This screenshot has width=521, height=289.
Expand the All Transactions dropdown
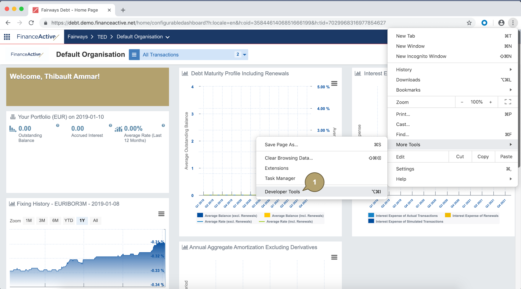tap(245, 55)
